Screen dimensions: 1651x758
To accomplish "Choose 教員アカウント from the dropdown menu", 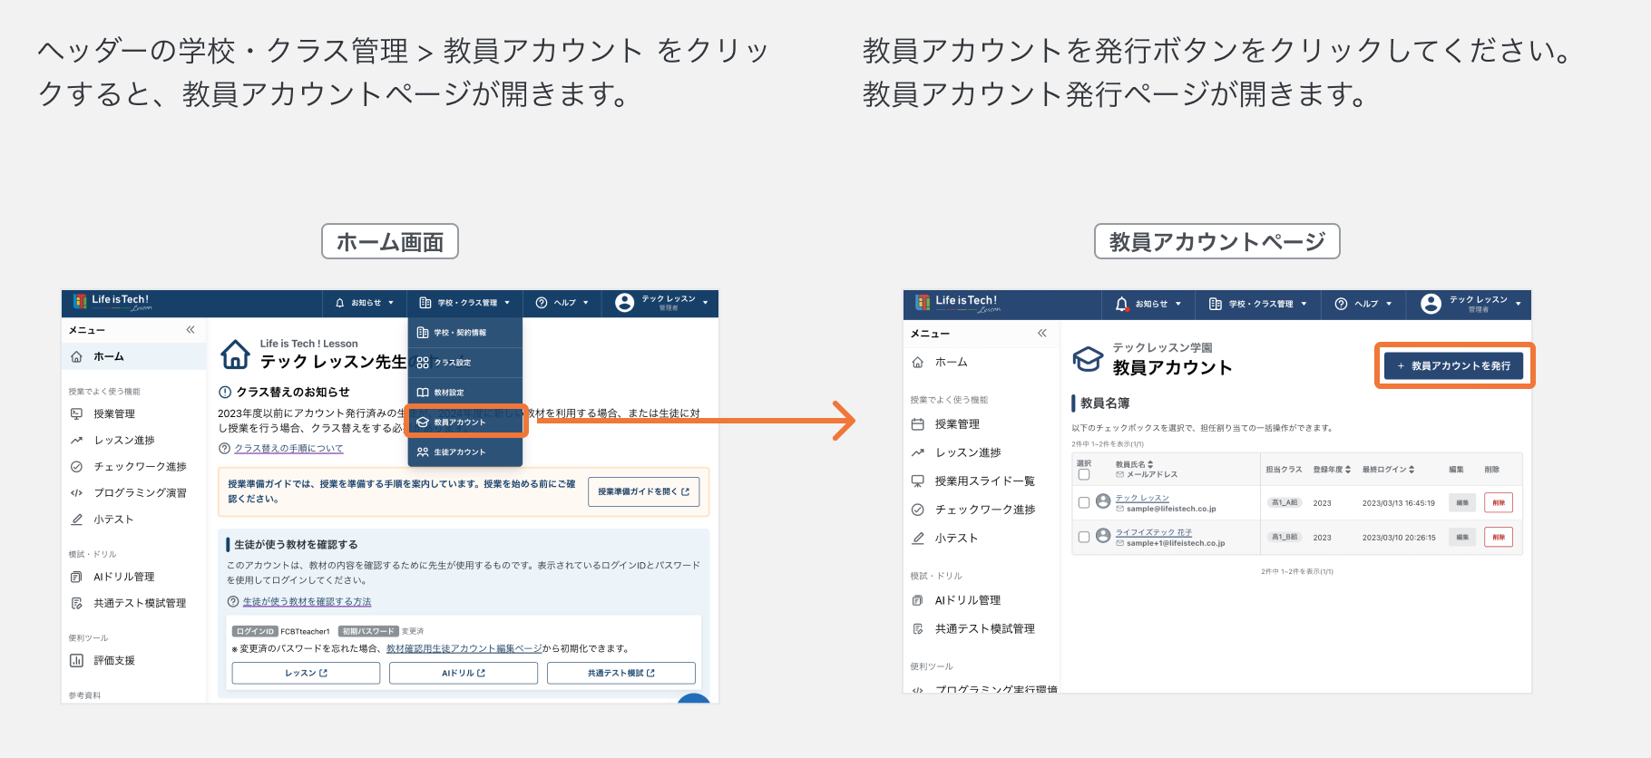I will 465,423.
